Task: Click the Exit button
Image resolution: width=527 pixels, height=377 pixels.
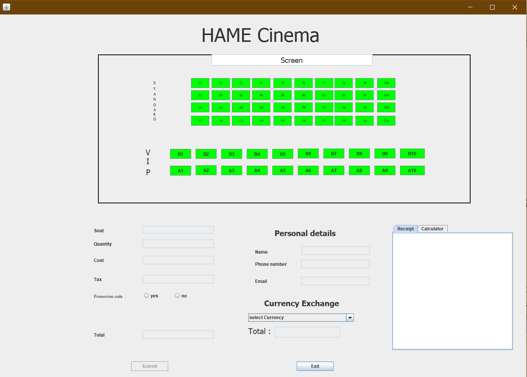Action: tap(315, 366)
